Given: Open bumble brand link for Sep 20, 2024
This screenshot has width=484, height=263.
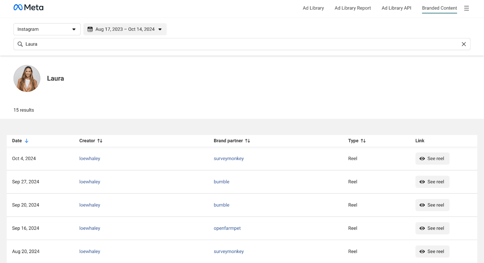Looking at the screenshot, I should click(221, 205).
